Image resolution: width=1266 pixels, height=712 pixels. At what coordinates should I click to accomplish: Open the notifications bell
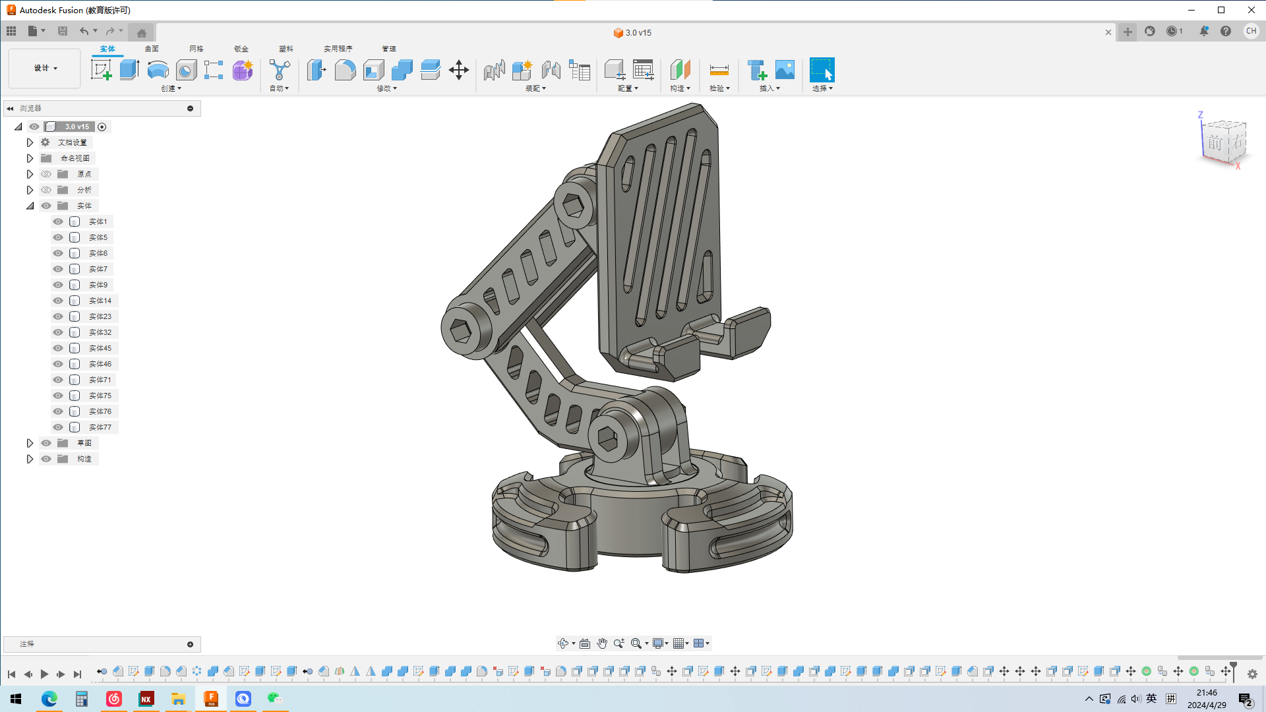click(1204, 31)
